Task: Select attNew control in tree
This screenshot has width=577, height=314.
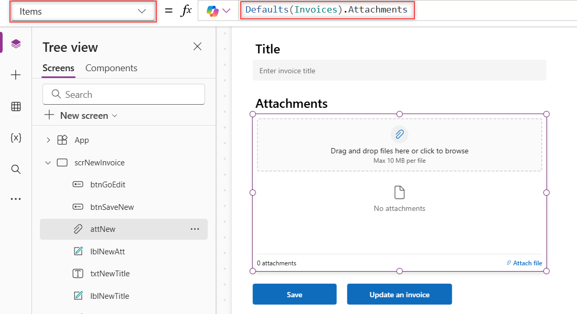Action: click(x=103, y=229)
